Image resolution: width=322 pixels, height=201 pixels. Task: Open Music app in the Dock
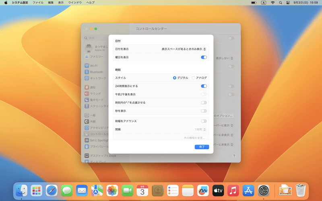pos(233,191)
